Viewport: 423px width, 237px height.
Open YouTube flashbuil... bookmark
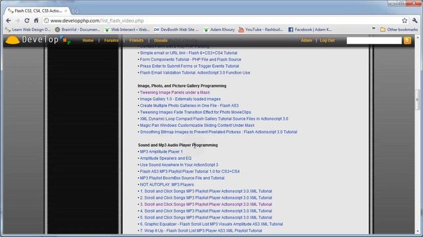click(x=261, y=30)
